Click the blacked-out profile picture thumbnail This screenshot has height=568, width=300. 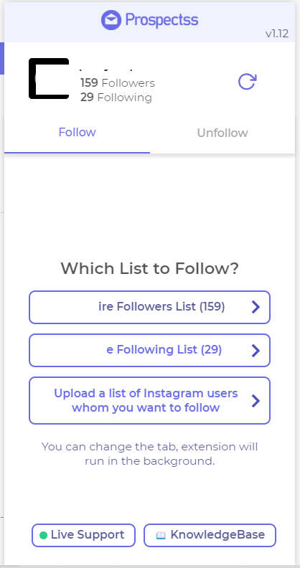tap(49, 78)
